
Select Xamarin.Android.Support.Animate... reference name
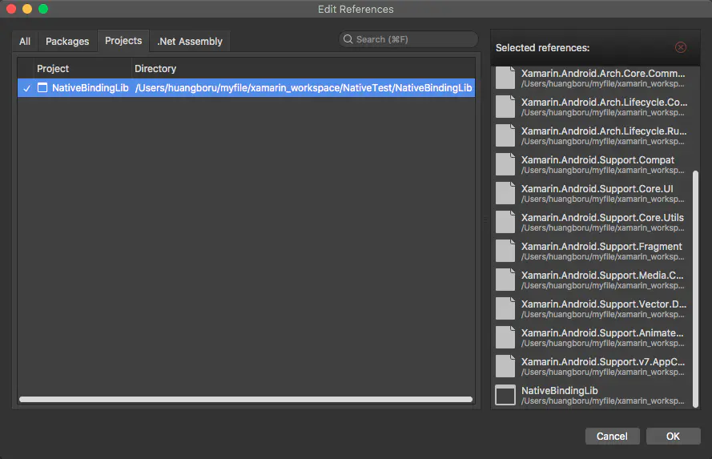click(602, 332)
